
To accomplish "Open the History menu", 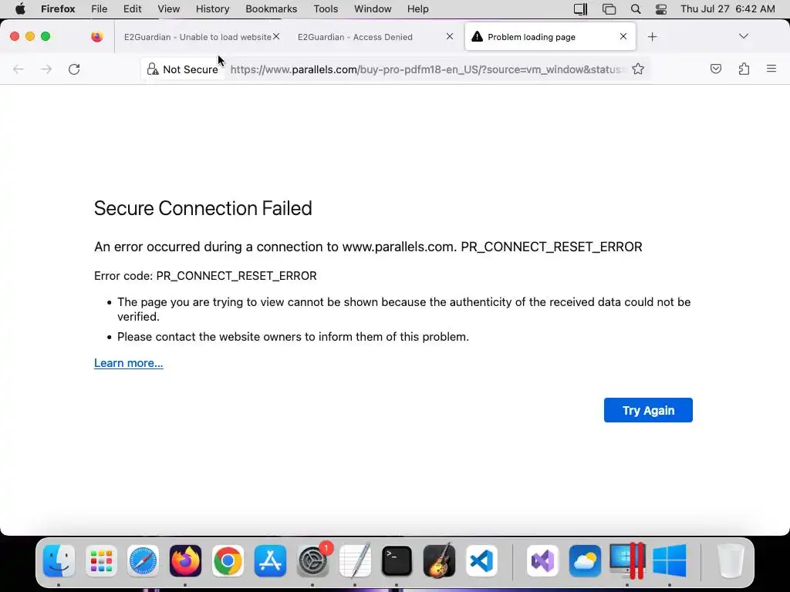I will (x=212, y=9).
